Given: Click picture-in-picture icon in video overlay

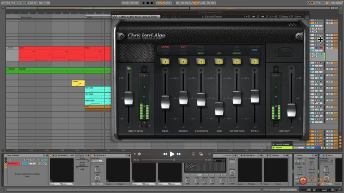Looking at the screenshot, I should 201,154.
